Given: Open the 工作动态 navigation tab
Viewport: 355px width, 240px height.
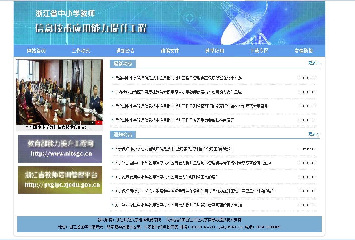Looking at the screenshot, I should coord(81,51).
